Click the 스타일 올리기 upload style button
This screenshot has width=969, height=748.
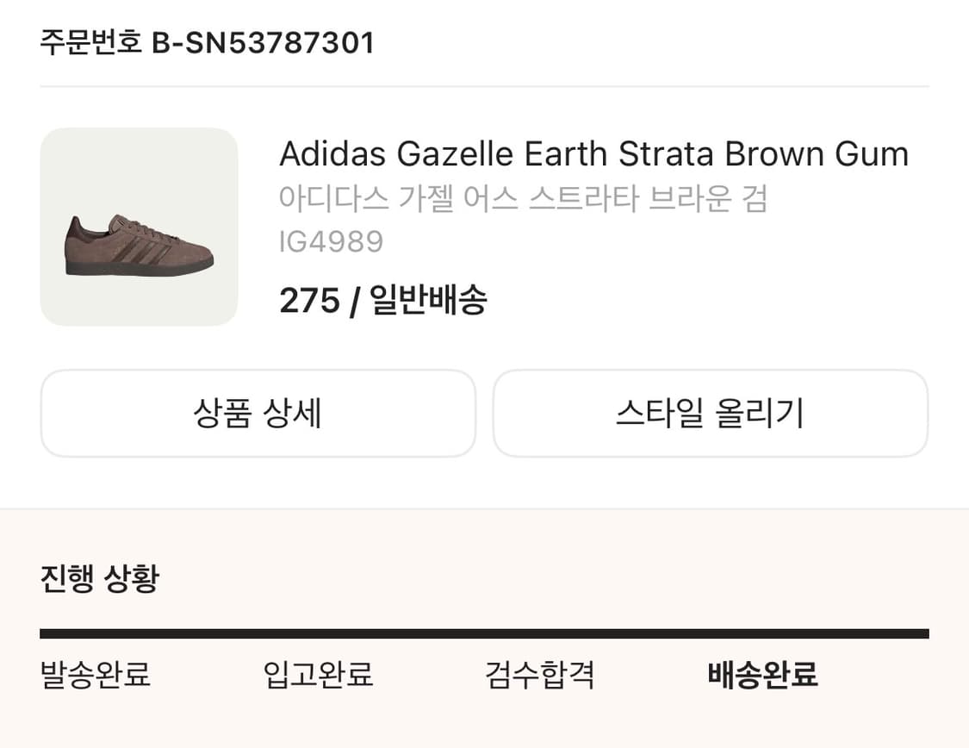point(711,414)
